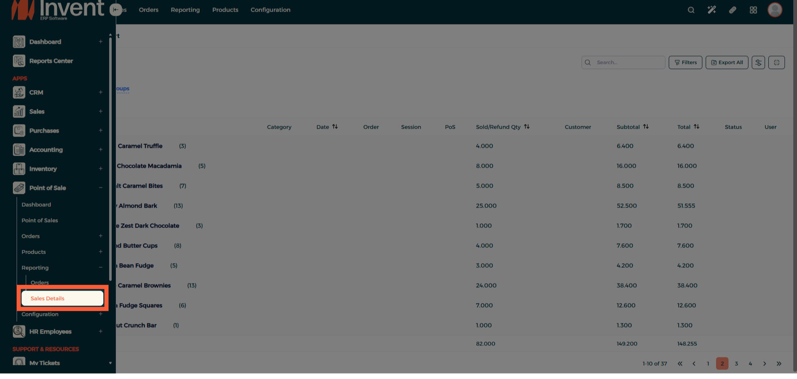Select the CRM app icon
This screenshot has height=379, width=797.
[19, 93]
